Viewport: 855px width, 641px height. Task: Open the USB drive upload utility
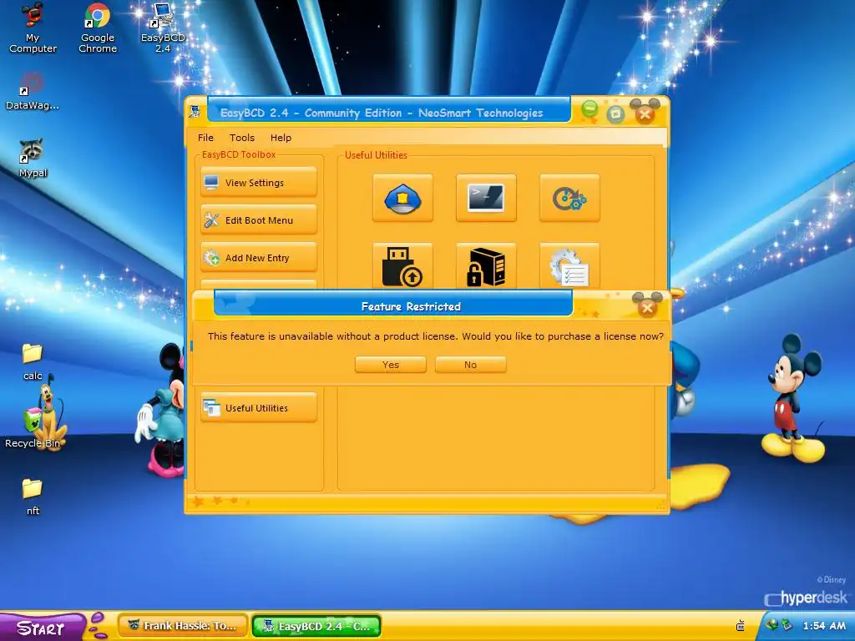[402, 266]
